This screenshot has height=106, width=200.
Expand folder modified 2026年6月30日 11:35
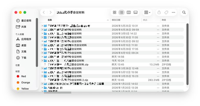point(42,38)
